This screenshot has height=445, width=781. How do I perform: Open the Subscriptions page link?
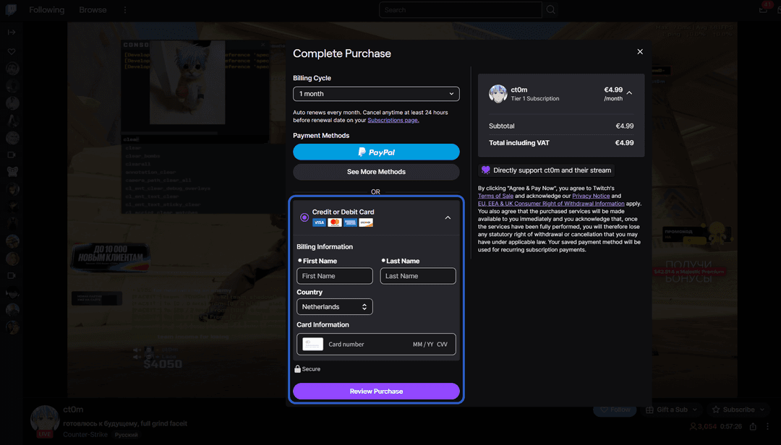(393, 121)
